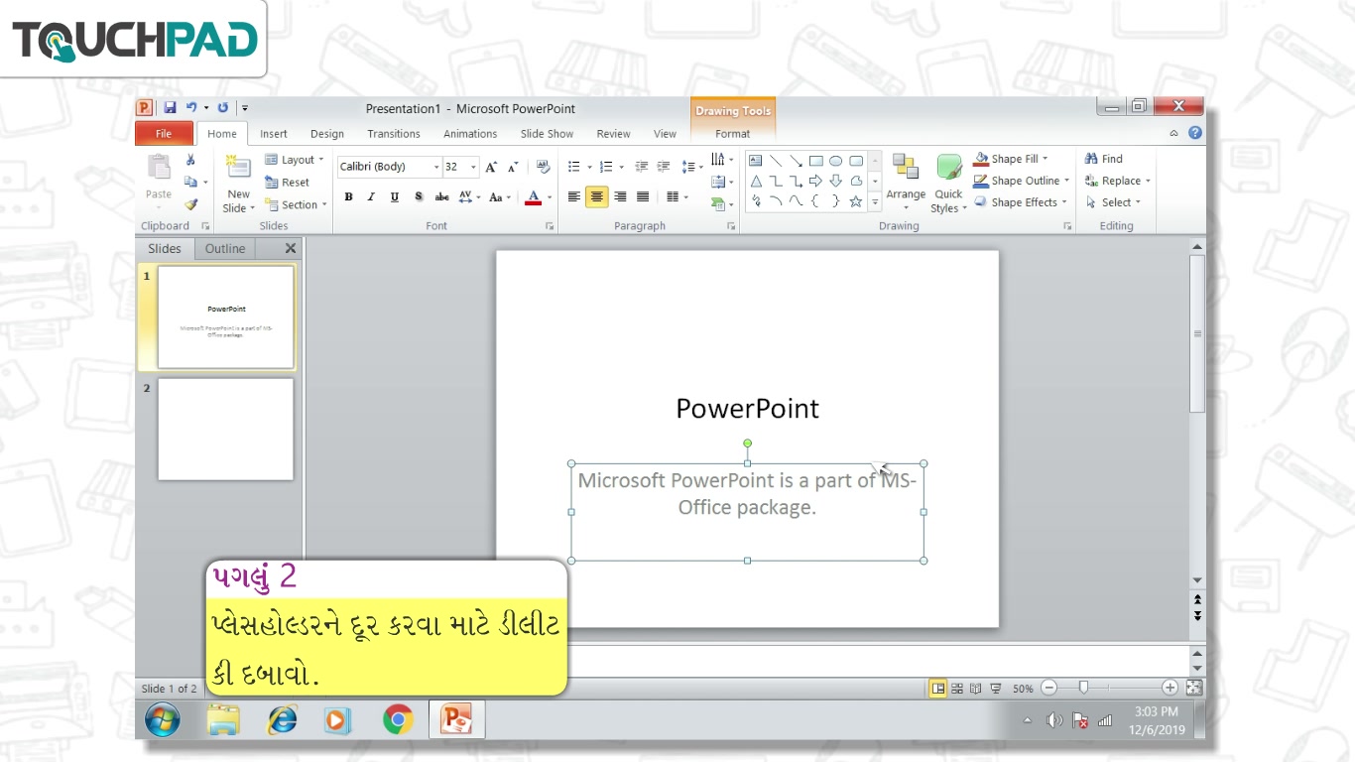Click the New Slide button
Viewport: 1355px width, 762px height.
(238, 185)
